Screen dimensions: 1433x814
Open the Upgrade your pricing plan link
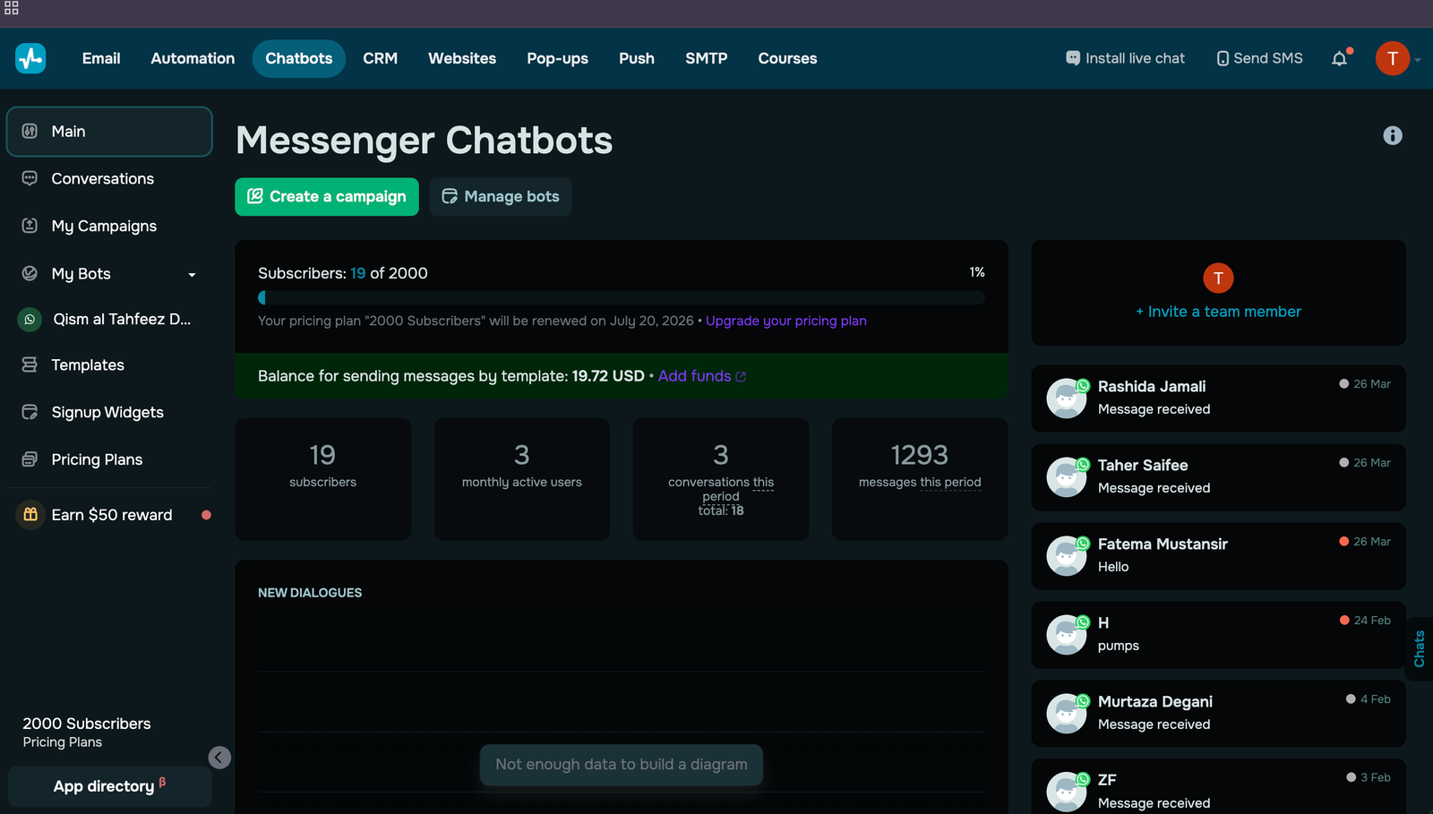click(785, 321)
